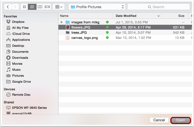Switch to icon grid view
The image size is (194, 127).
[x=24, y=7]
